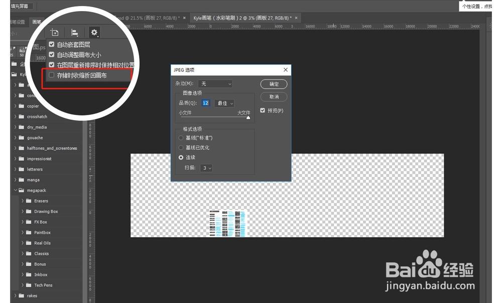Click the 个性设置，点我 tip

[476, 6]
